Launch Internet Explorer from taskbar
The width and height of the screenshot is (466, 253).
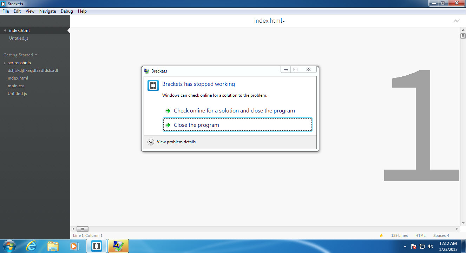click(x=32, y=246)
